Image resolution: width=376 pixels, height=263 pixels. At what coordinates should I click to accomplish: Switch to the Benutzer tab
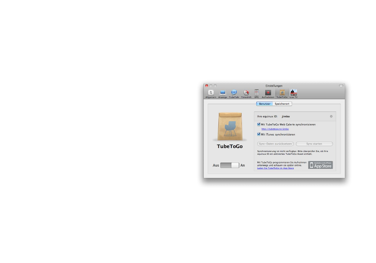pos(264,104)
